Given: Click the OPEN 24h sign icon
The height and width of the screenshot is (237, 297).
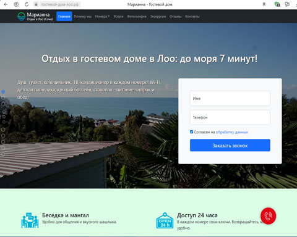Looking at the screenshot, I should click(x=165, y=220).
